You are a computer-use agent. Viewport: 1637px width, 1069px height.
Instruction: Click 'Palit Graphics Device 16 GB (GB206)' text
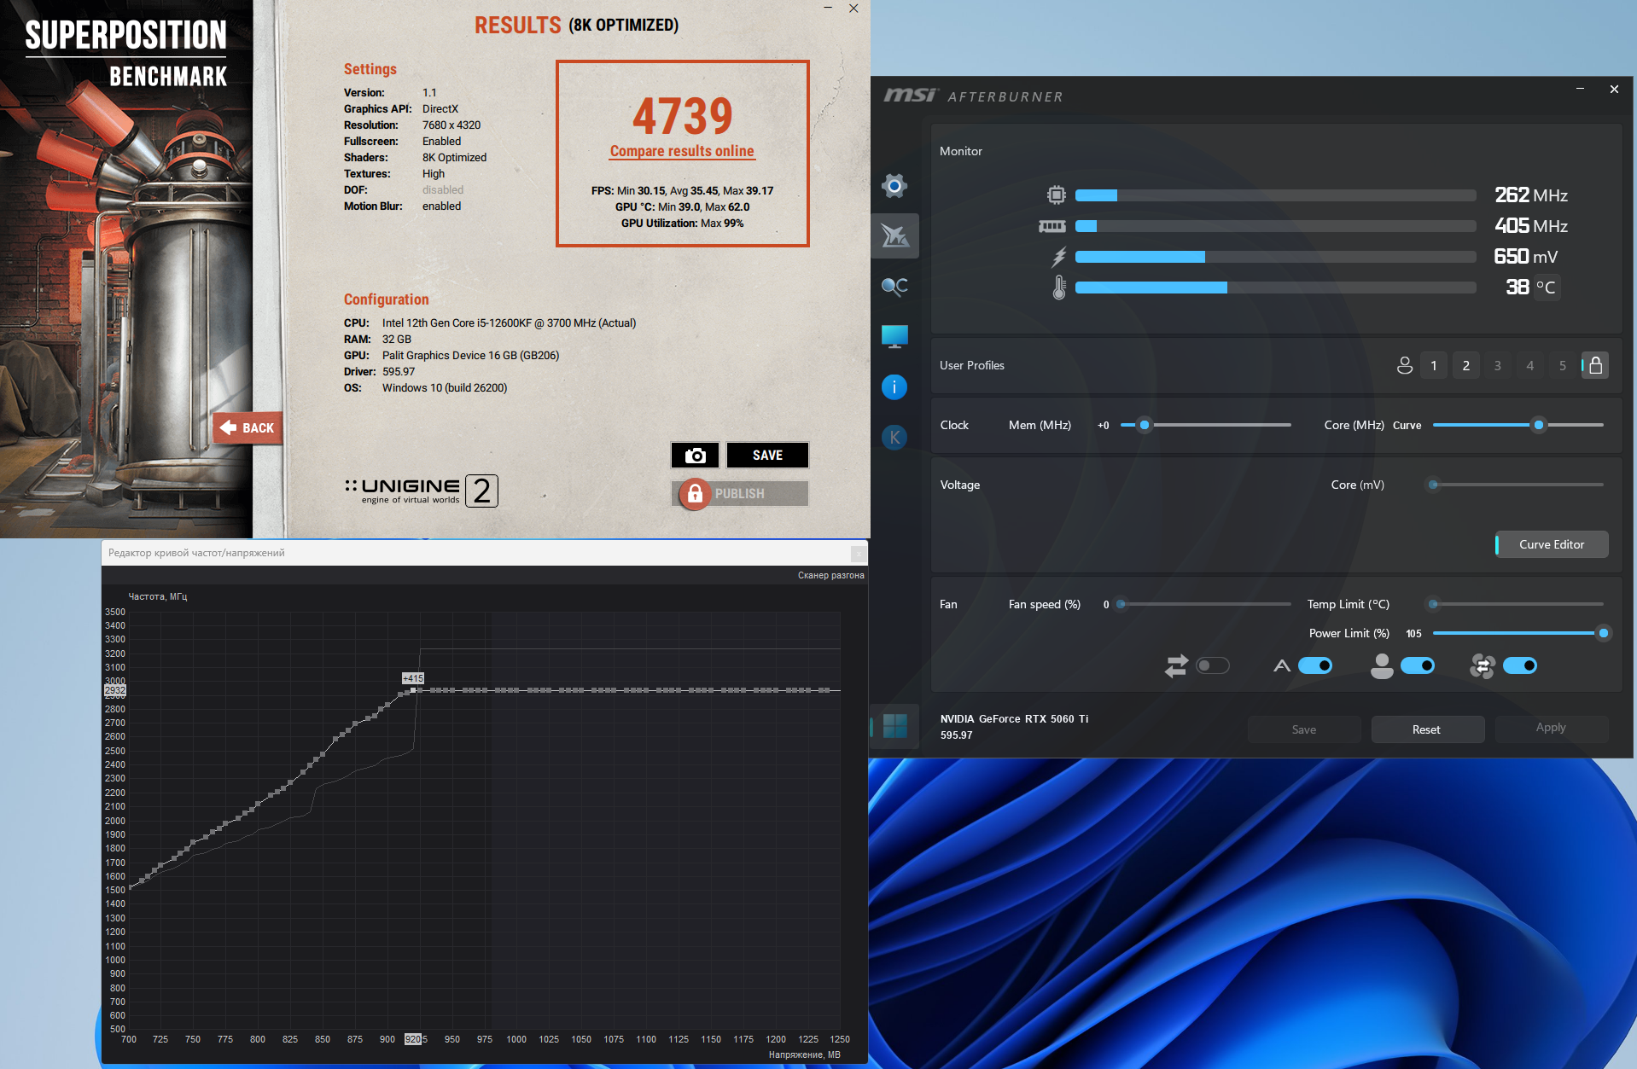(470, 356)
